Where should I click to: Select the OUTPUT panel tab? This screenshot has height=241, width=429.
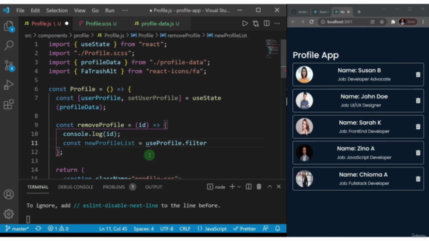[x=154, y=187]
